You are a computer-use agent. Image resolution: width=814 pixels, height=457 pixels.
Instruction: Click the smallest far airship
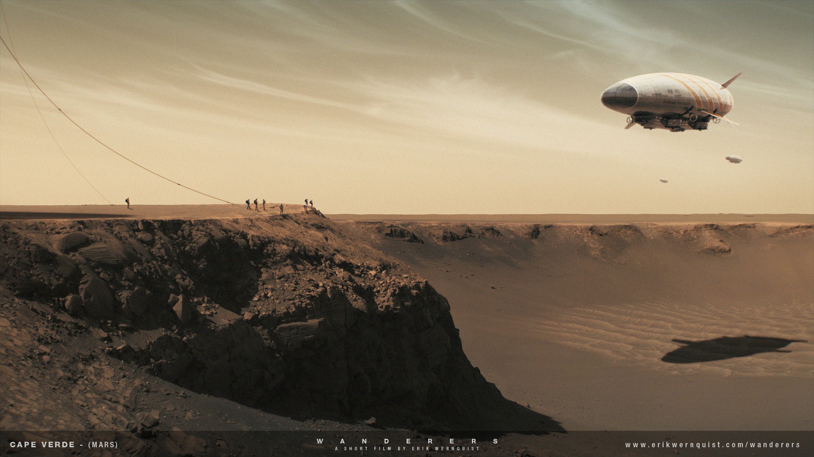(663, 181)
